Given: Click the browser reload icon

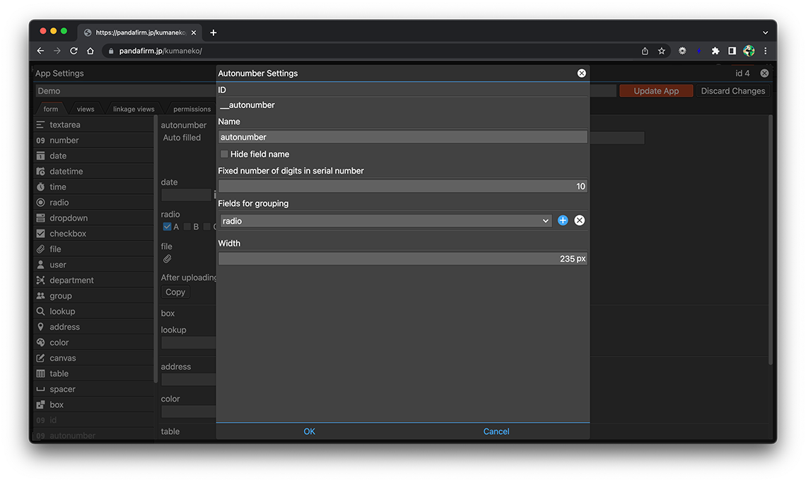Looking at the screenshot, I should click(74, 52).
